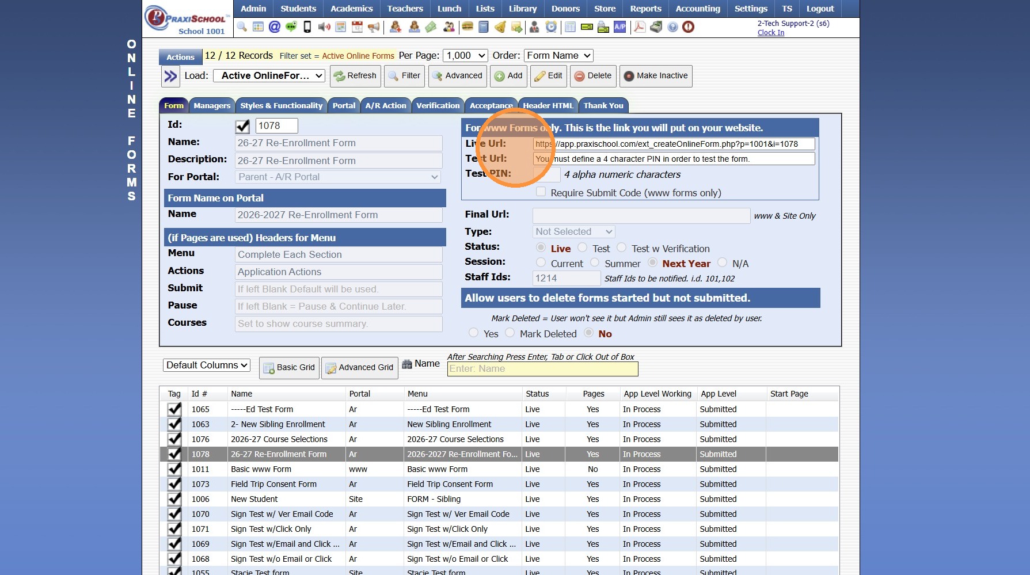Expand the Order Form Name dropdown
Viewport: 1030px width, 575px height.
(x=558, y=56)
